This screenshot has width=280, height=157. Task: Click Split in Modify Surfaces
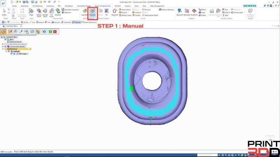tap(225, 15)
